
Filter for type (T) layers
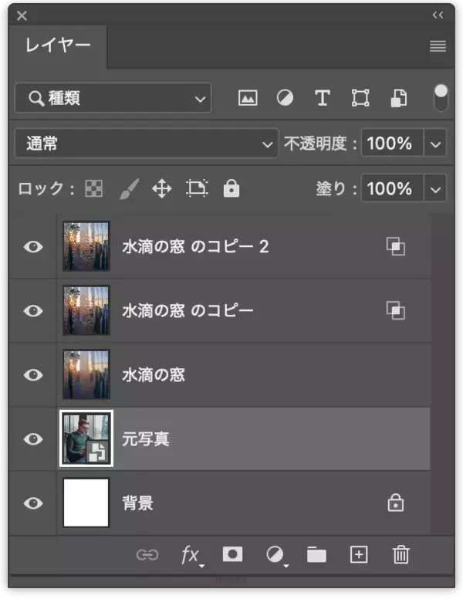coord(323,98)
